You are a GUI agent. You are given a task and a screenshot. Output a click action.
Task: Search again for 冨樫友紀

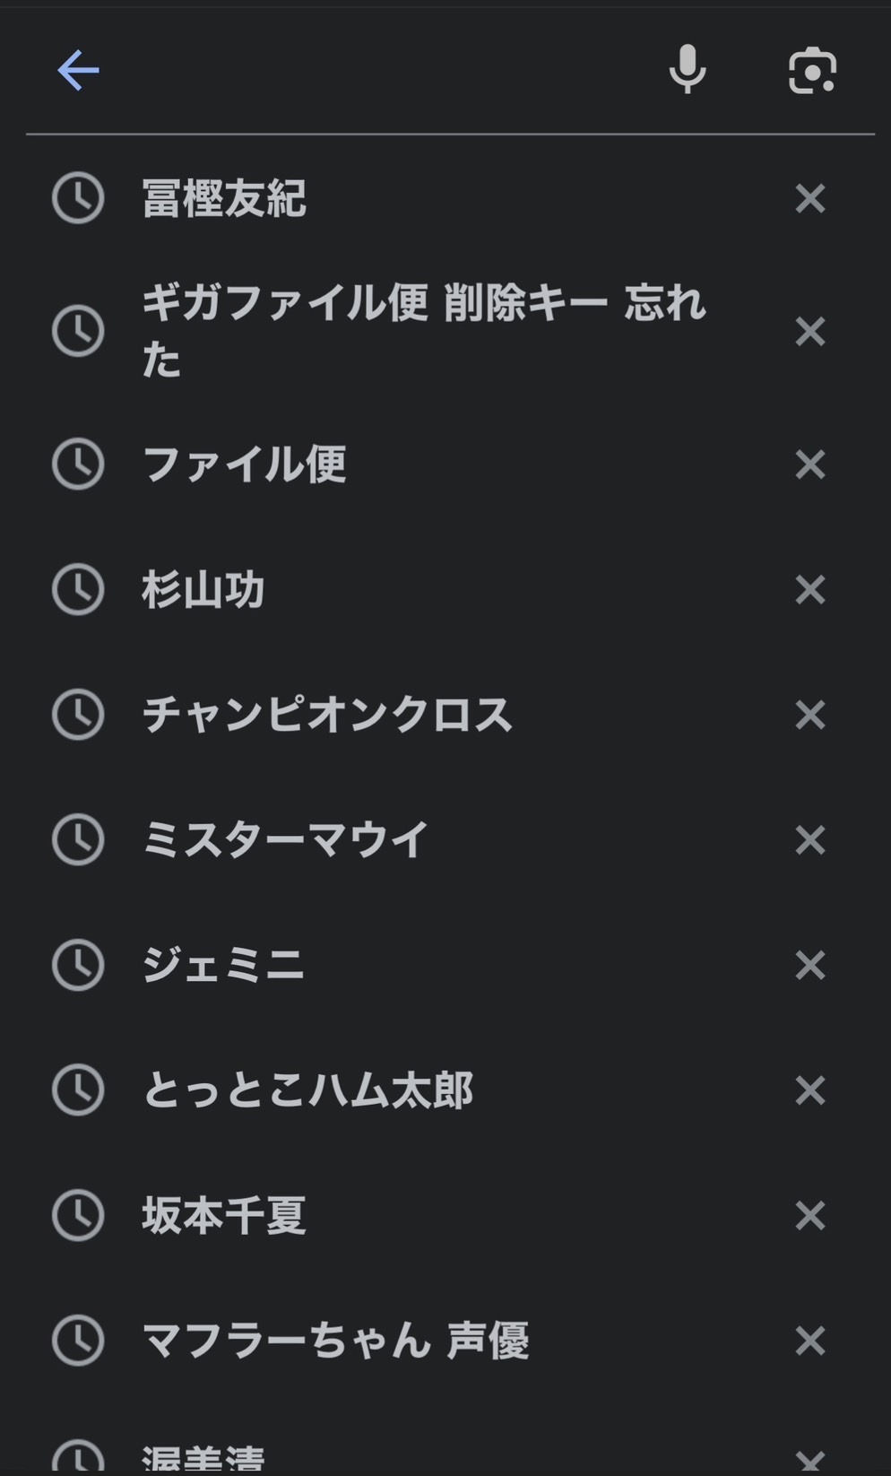pos(224,198)
